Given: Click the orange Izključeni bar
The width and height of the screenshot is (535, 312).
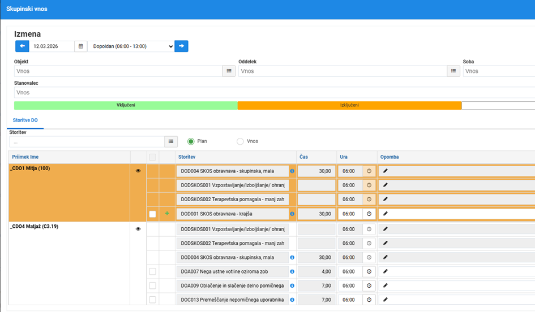Looking at the screenshot, I should pyautogui.click(x=349, y=105).
